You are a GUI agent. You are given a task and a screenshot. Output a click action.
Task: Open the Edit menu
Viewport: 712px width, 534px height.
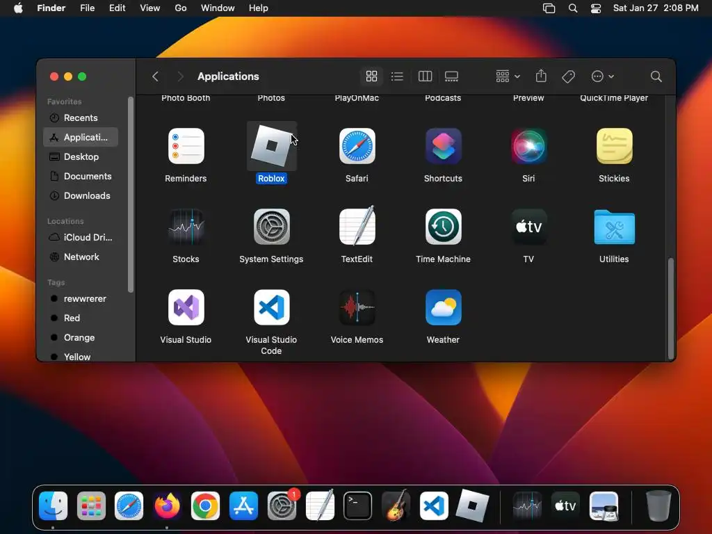click(117, 8)
